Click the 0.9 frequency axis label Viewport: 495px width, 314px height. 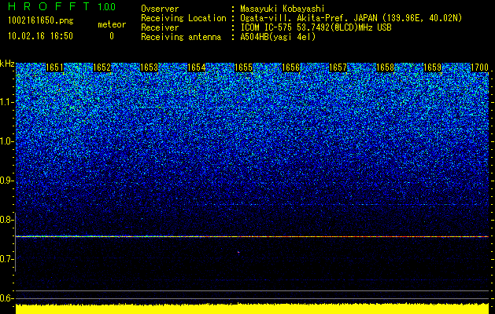point(7,181)
